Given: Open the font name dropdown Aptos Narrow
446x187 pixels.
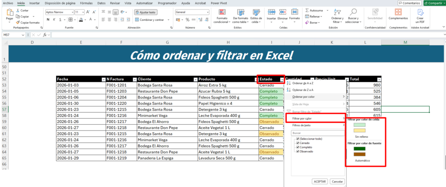Looking at the screenshot, I should pos(72,12).
